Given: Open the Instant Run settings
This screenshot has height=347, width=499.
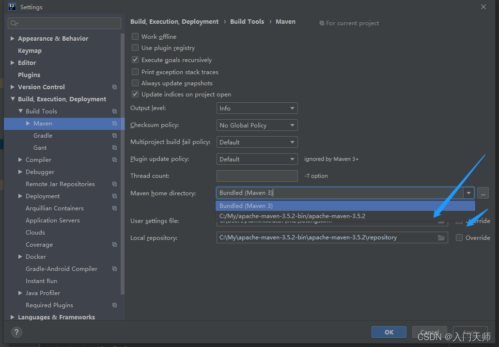Looking at the screenshot, I should pyautogui.click(x=41, y=281).
